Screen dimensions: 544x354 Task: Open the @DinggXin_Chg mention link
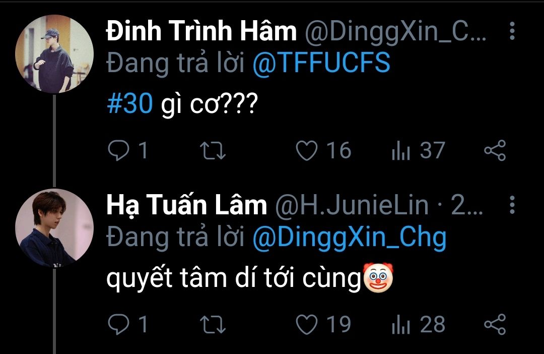(349, 237)
